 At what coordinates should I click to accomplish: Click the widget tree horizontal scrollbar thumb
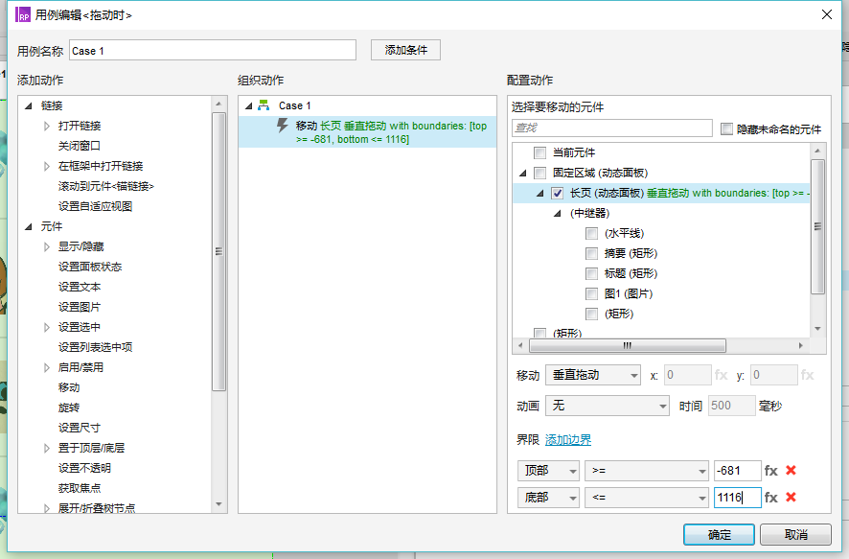point(628,345)
